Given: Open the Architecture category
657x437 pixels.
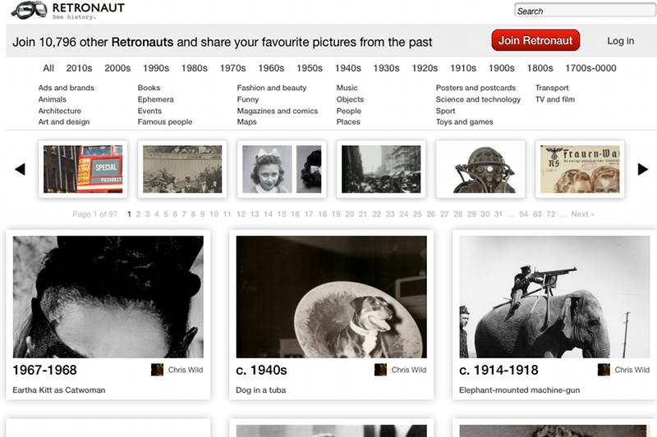Looking at the screenshot, I should [59, 111].
